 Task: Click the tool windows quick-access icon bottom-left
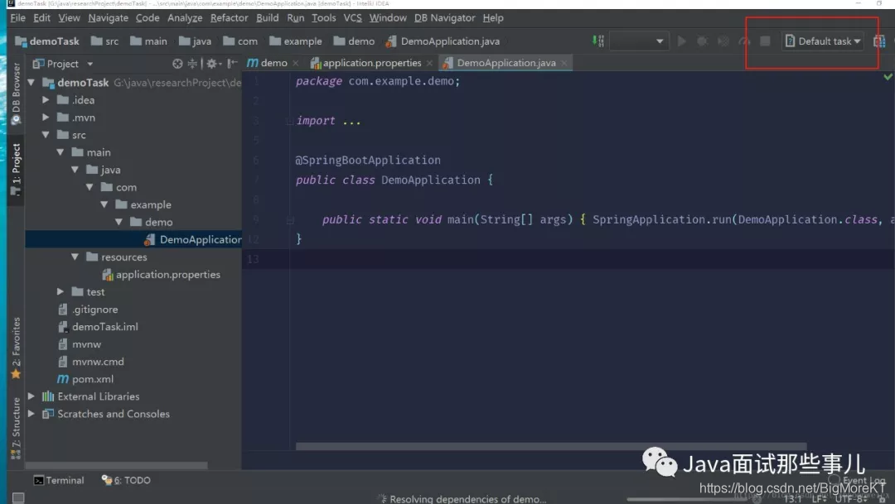(x=17, y=497)
